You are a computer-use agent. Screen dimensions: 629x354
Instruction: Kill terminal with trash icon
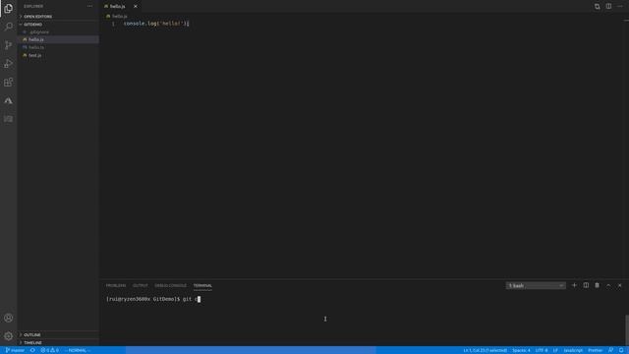click(x=597, y=285)
